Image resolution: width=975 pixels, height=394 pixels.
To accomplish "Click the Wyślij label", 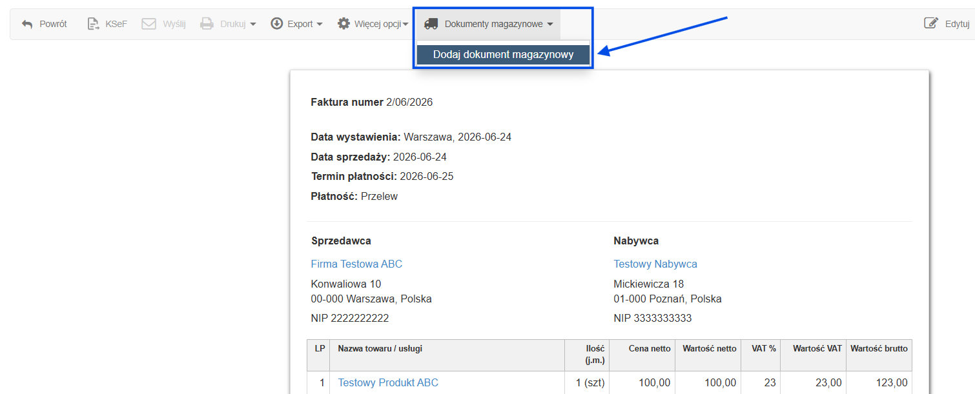I will pyautogui.click(x=174, y=24).
